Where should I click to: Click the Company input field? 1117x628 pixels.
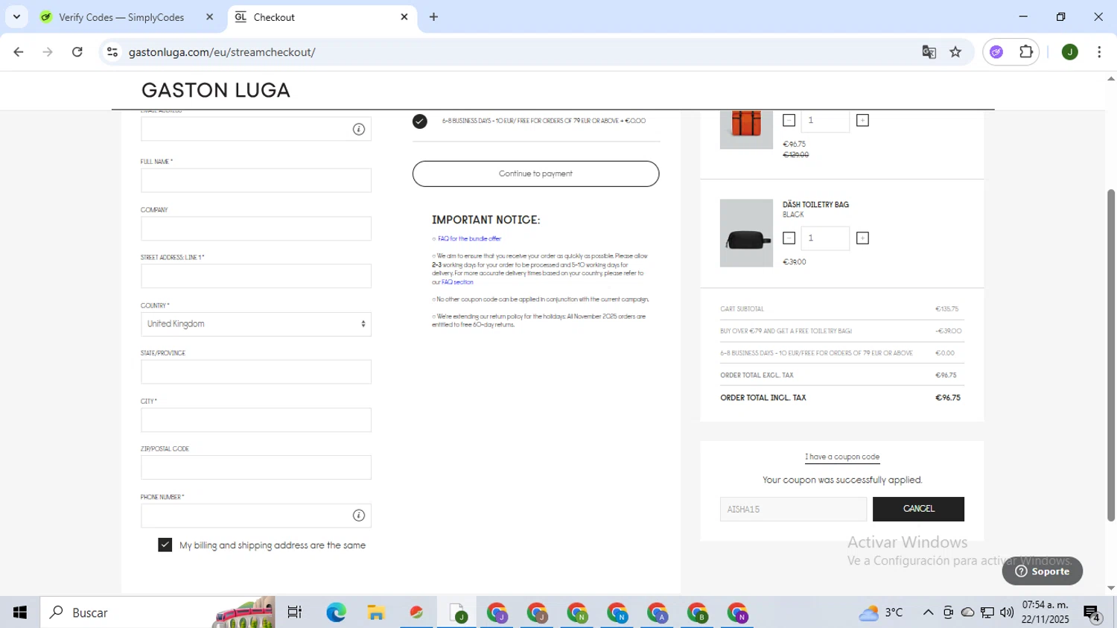(x=256, y=229)
